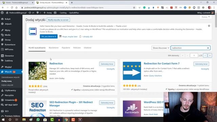The height and width of the screenshot is (122, 217).
Task: Click the Dodaj plus in admin bar
Action: tap(47, 13)
